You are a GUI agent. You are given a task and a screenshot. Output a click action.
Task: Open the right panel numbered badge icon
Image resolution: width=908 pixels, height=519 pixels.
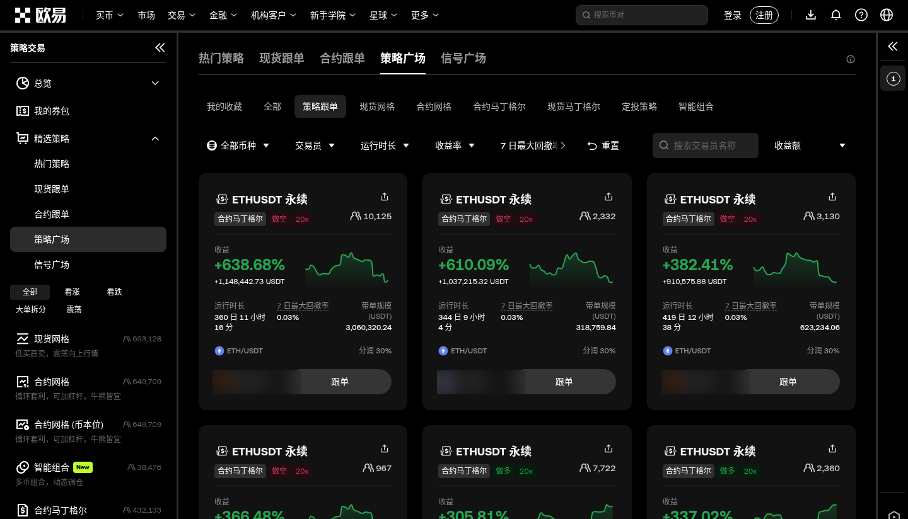(x=893, y=79)
